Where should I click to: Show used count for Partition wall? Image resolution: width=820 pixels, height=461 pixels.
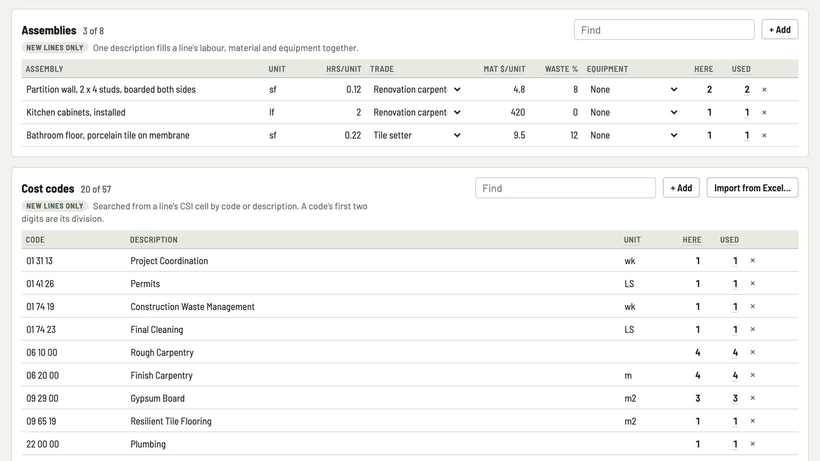click(x=747, y=89)
